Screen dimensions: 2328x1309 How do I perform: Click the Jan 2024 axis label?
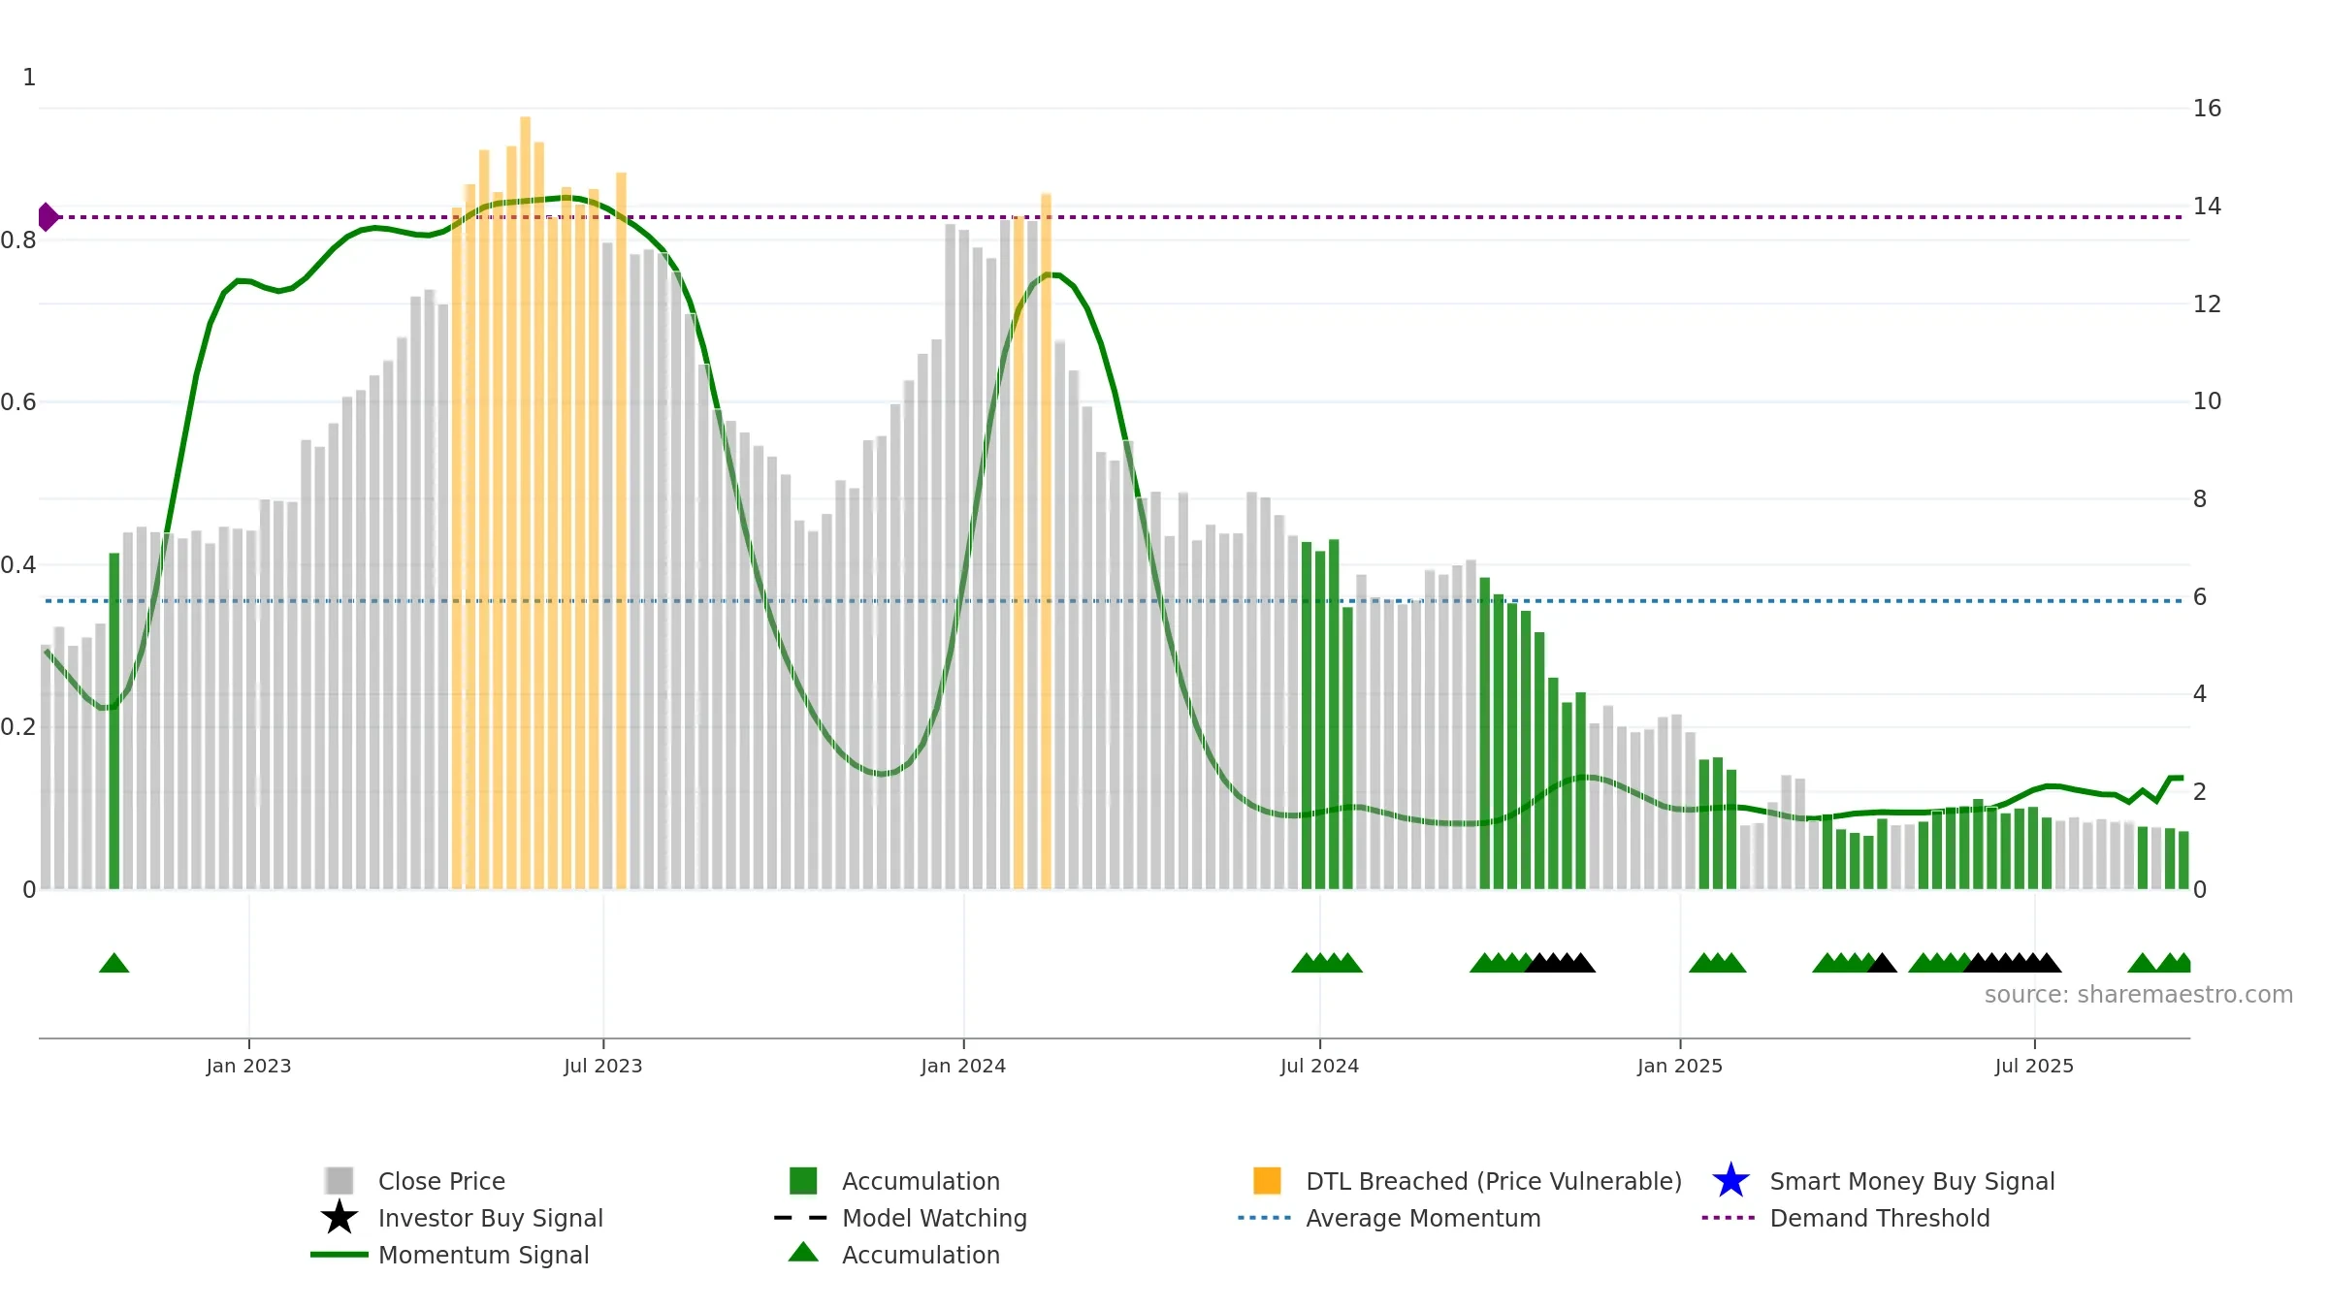963,1067
